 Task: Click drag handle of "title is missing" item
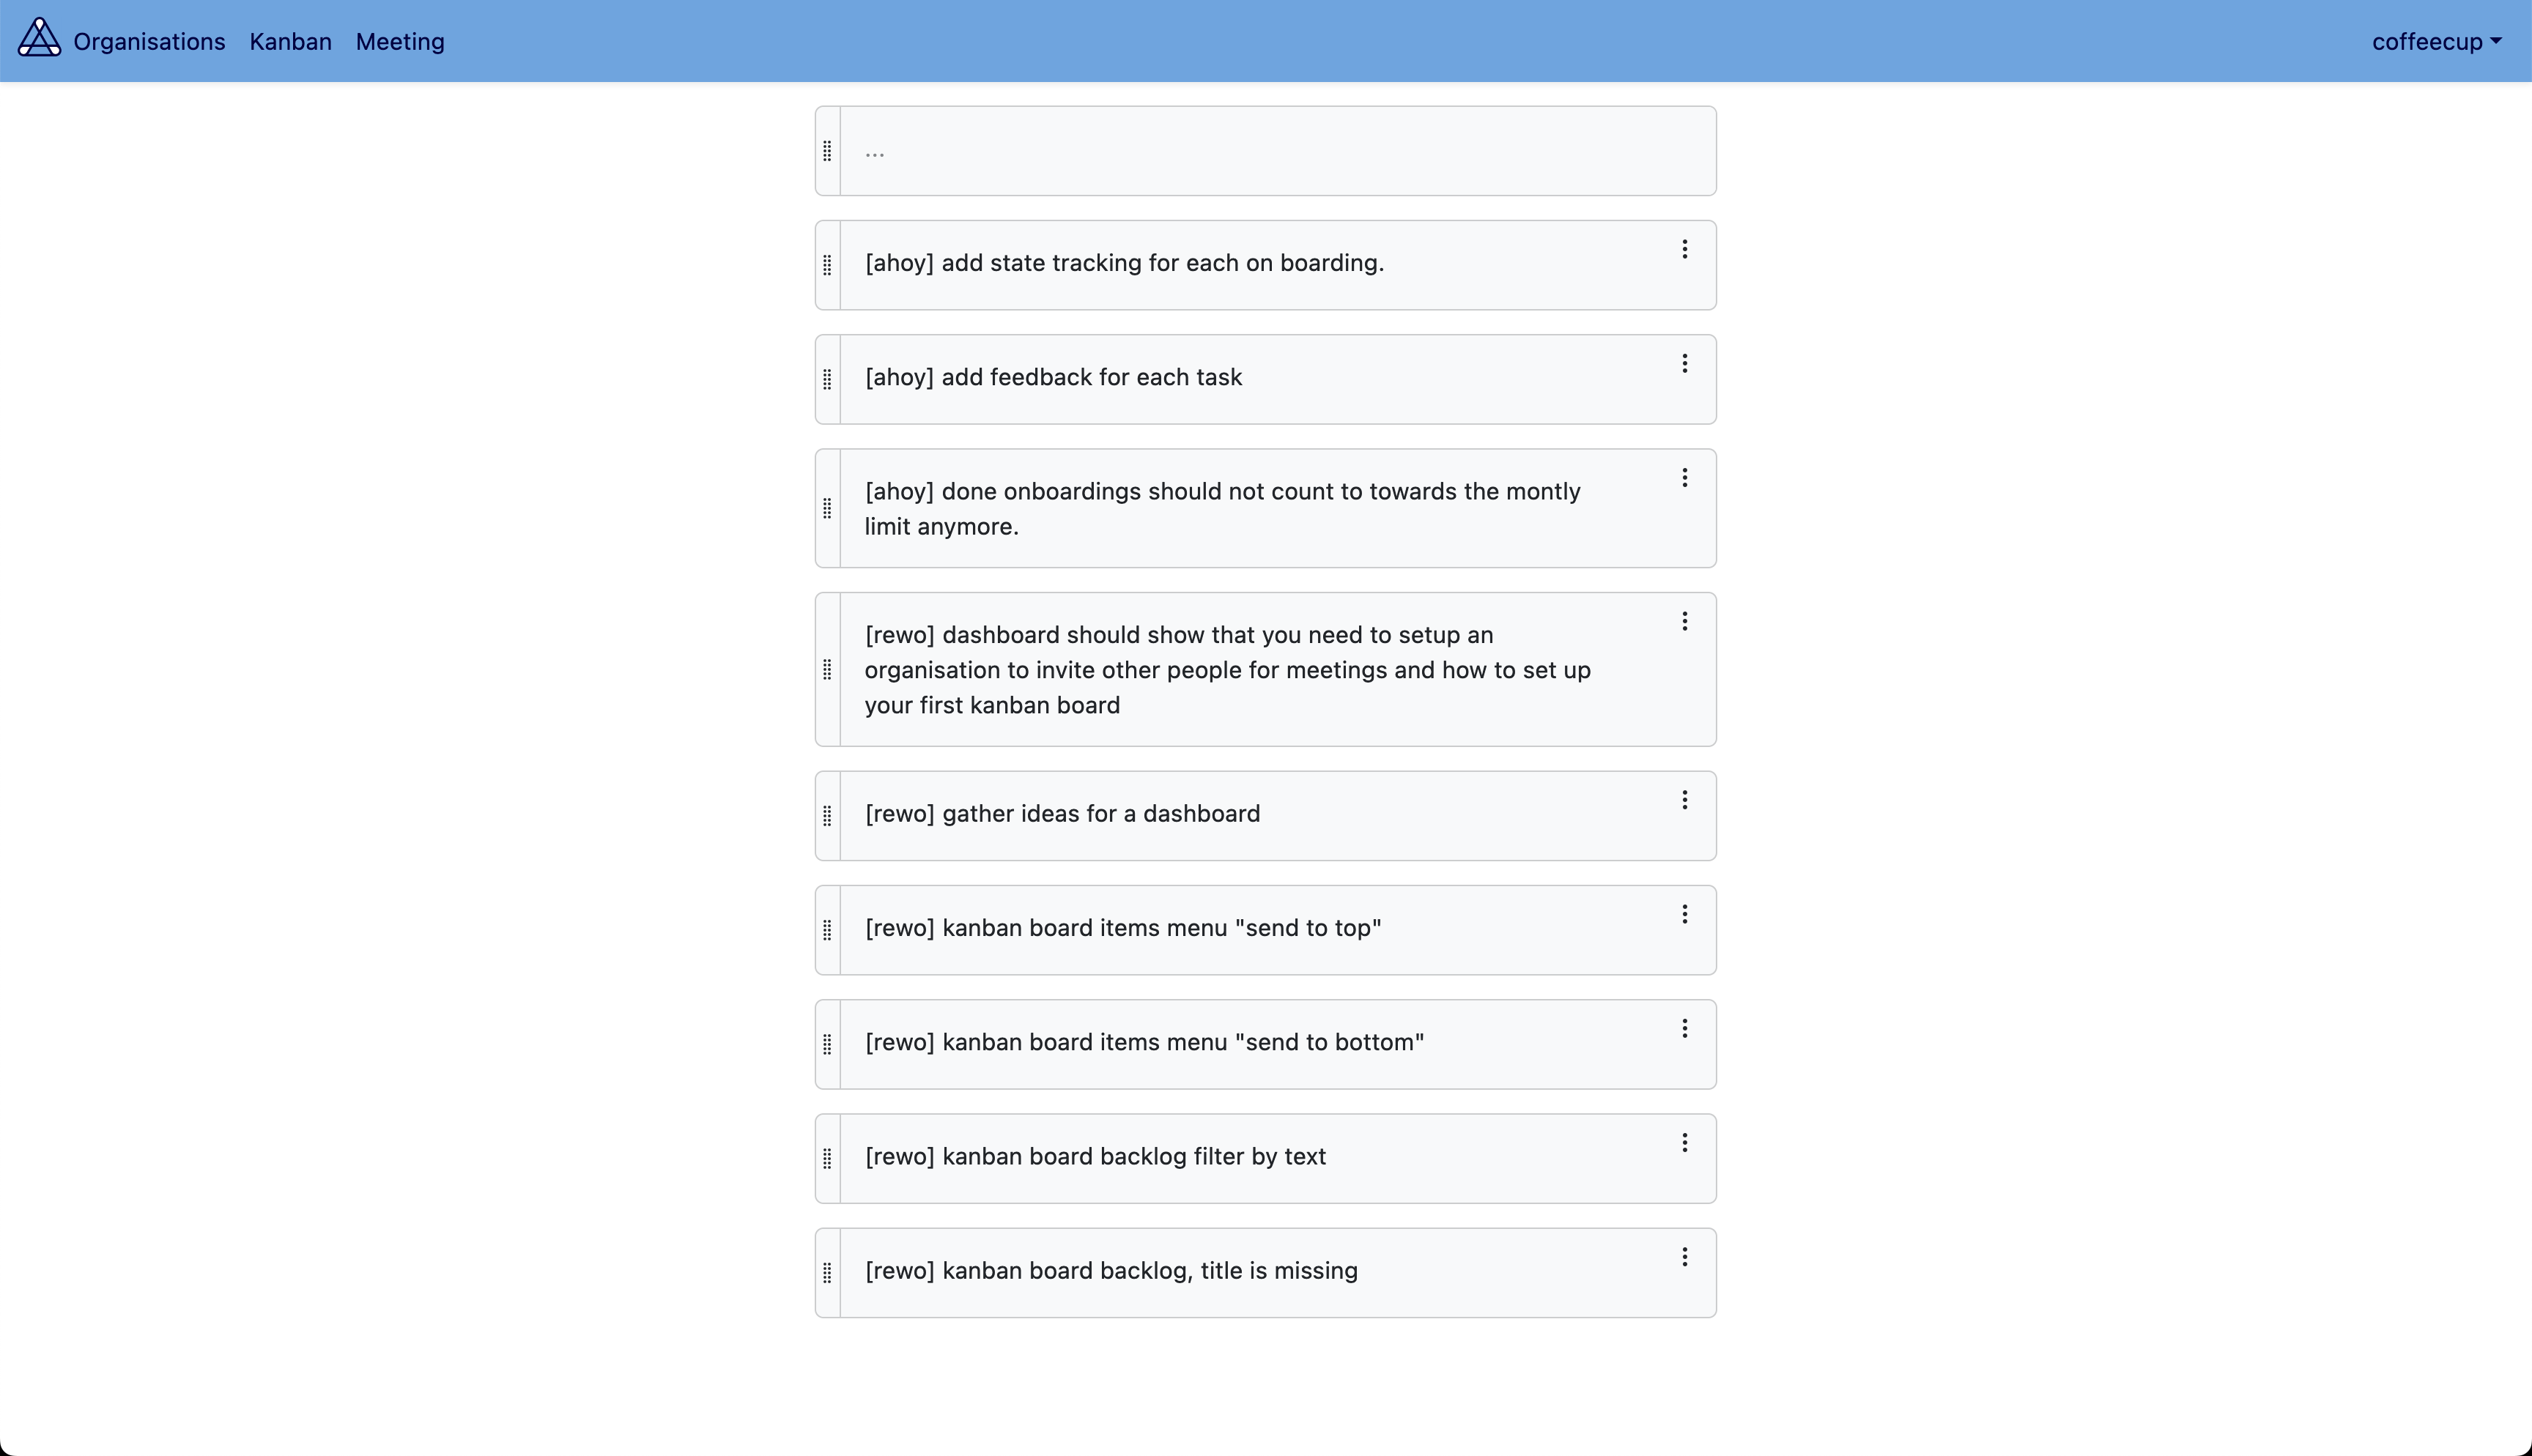tap(827, 1272)
